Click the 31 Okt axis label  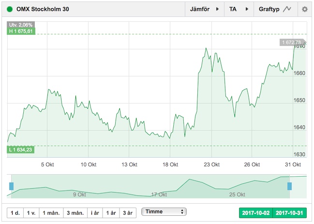[x=293, y=164]
